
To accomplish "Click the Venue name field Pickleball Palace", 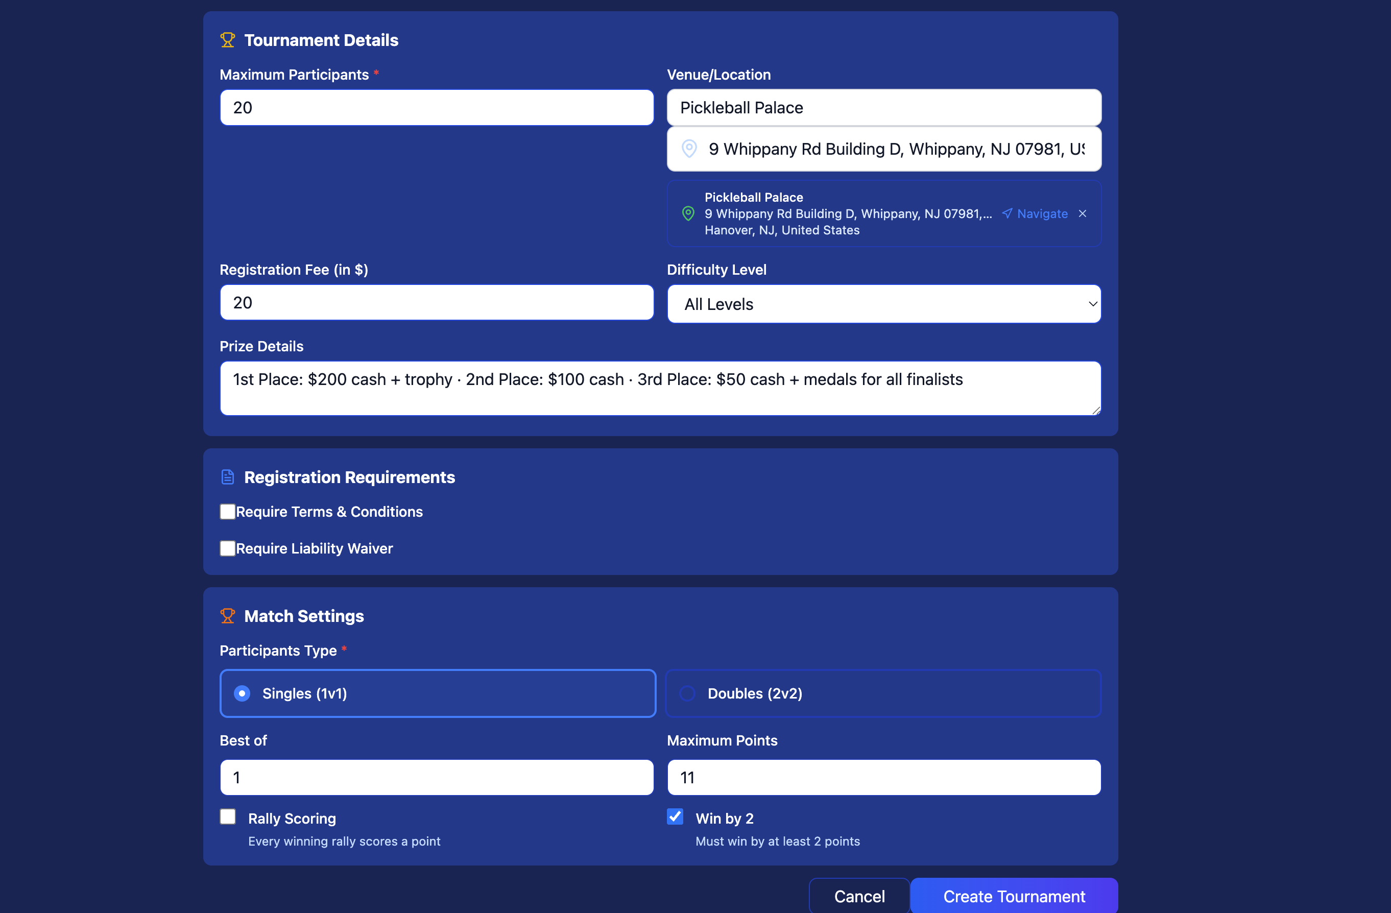I will 884,108.
